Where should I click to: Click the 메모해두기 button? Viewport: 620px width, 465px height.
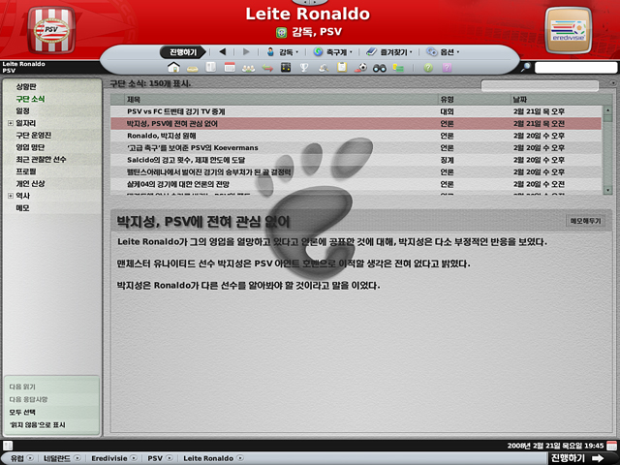click(583, 221)
